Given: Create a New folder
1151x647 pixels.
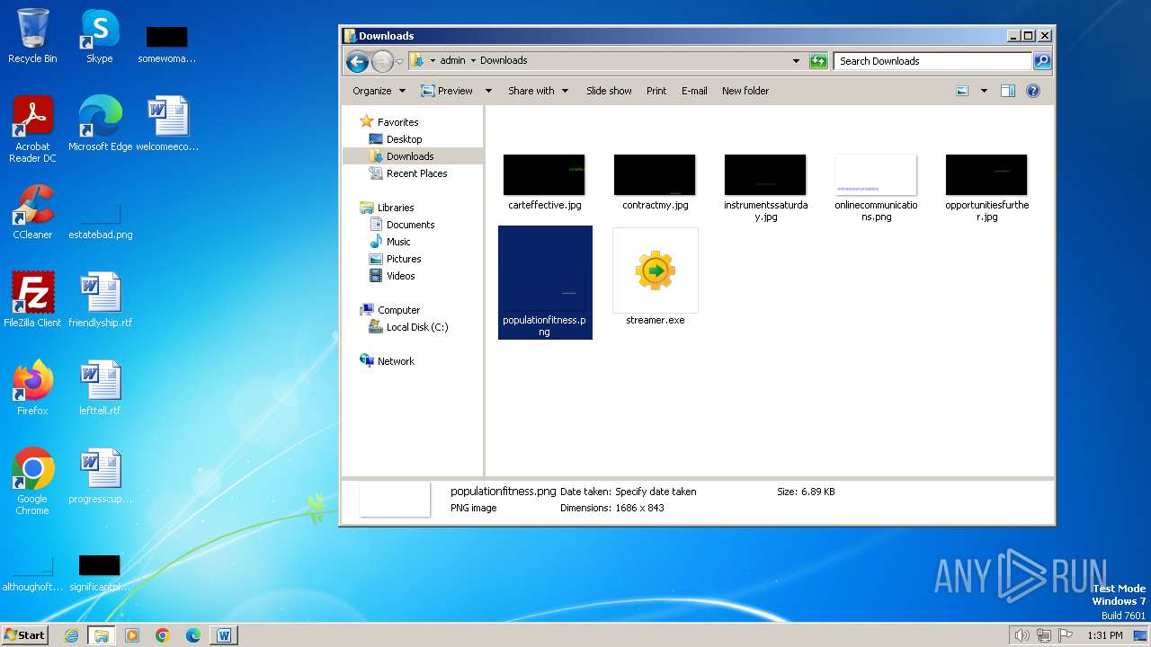Looking at the screenshot, I should pos(745,91).
